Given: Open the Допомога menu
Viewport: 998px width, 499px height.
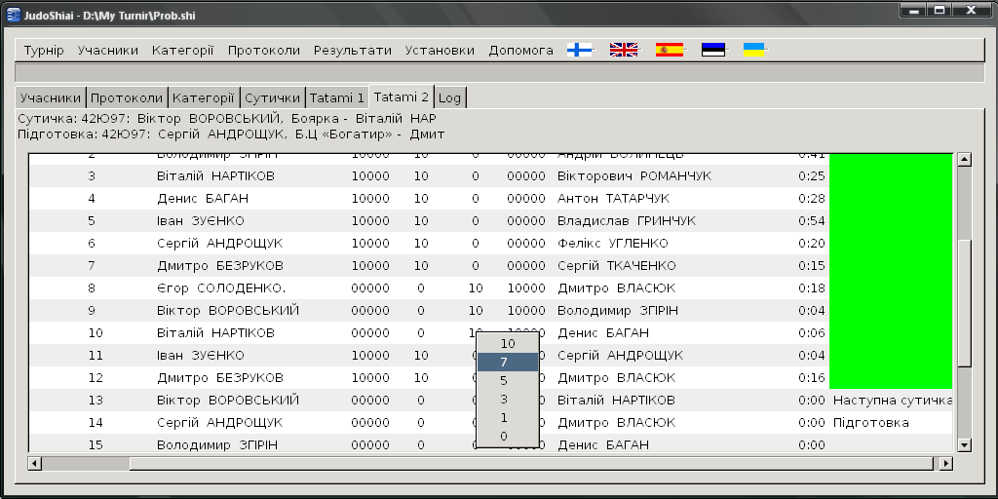Looking at the screenshot, I should tap(520, 50).
